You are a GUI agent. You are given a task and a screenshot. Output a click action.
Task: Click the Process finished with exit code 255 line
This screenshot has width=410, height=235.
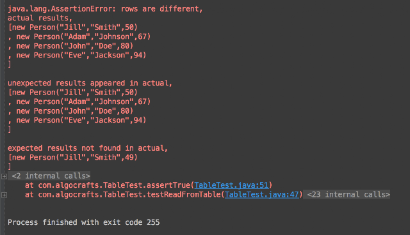pyautogui.click(x=84, y=222)
